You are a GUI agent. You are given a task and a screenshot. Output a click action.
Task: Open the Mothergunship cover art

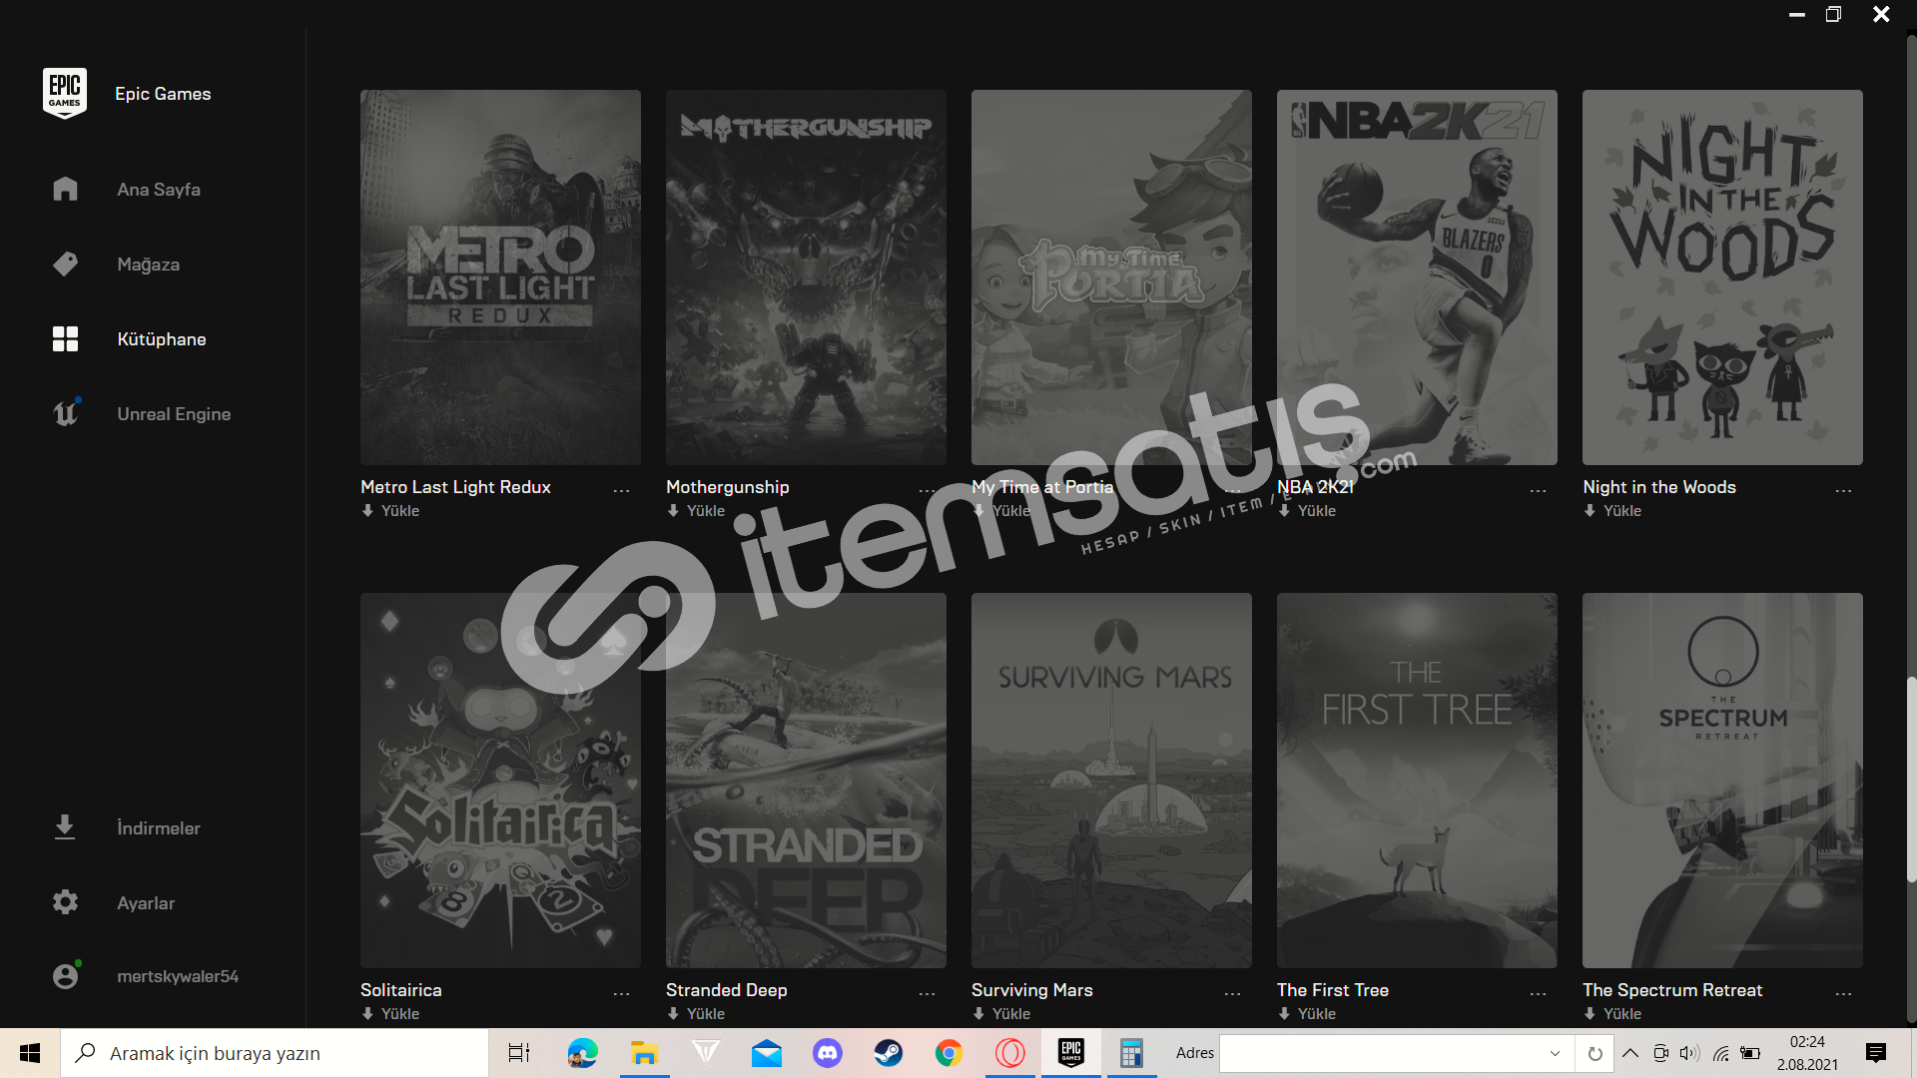tap(806, 277)
